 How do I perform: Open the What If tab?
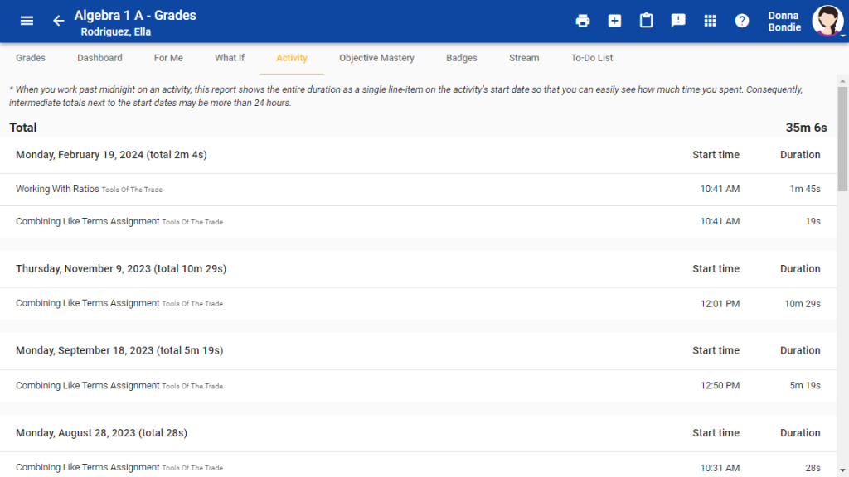point(230,58)
